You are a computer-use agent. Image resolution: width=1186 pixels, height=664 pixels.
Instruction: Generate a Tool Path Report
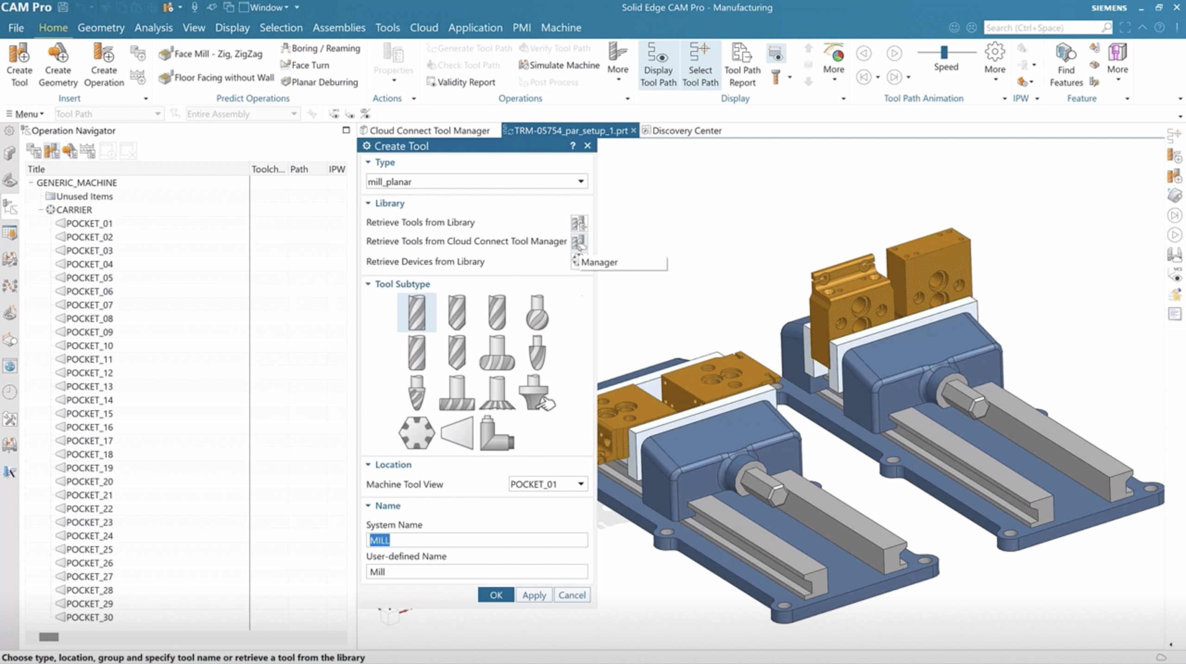pos(742,64)
